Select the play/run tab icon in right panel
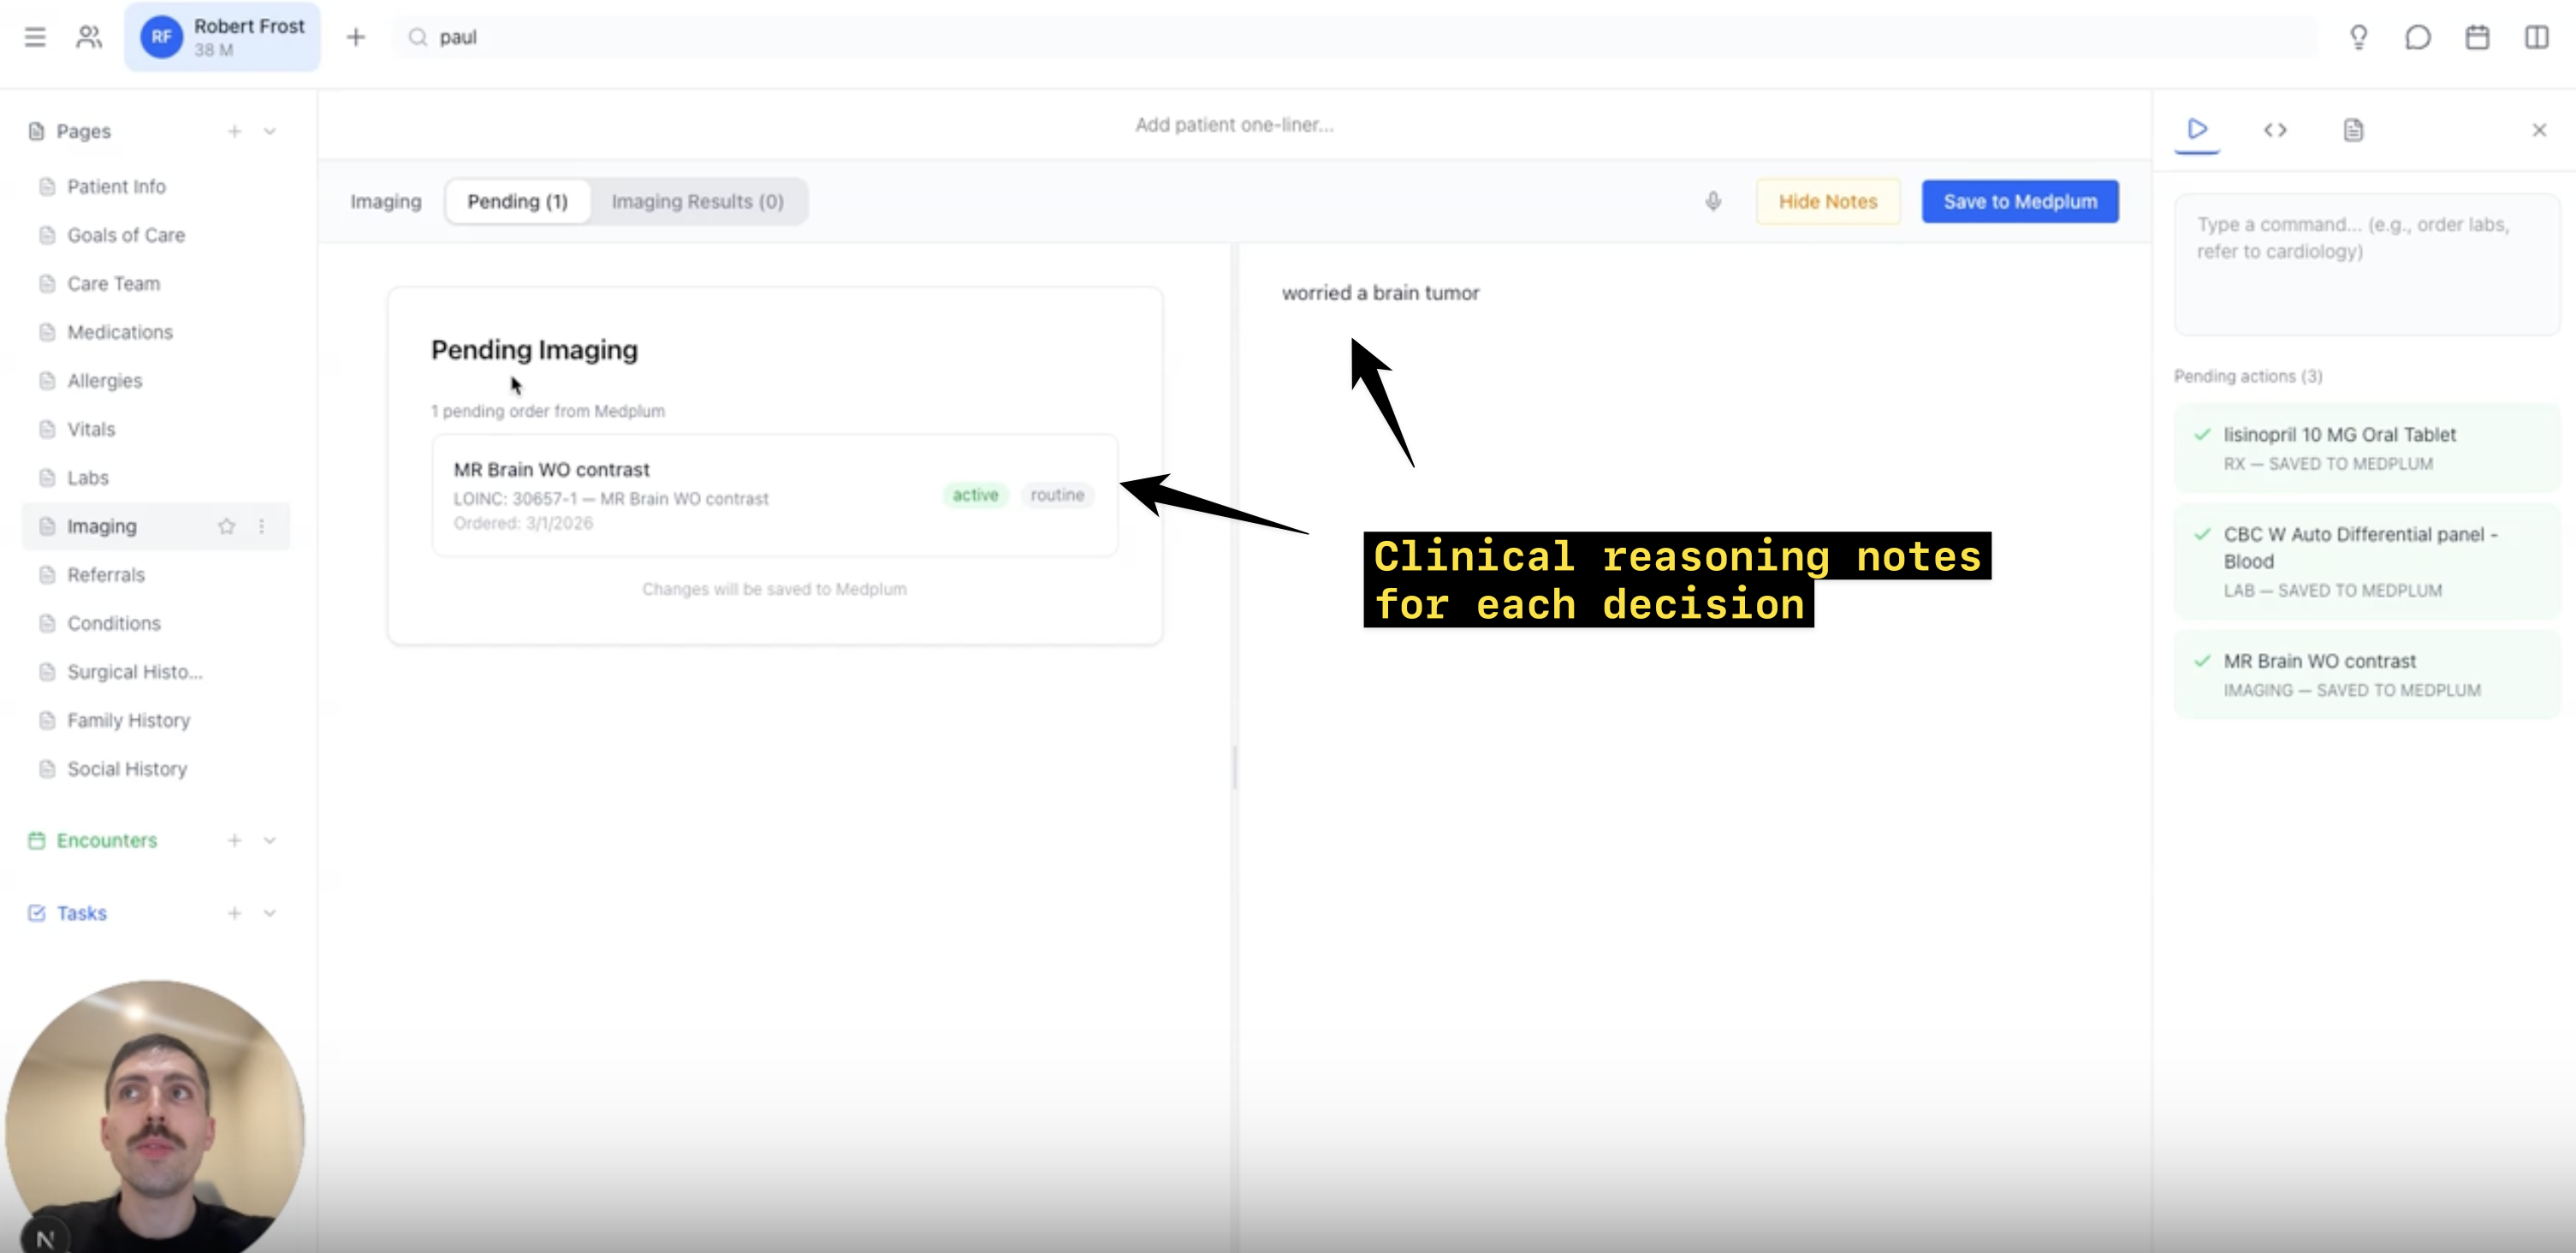This screenshot has height=1253, width=2576. pyautogui.click(x=2197, y=129)
